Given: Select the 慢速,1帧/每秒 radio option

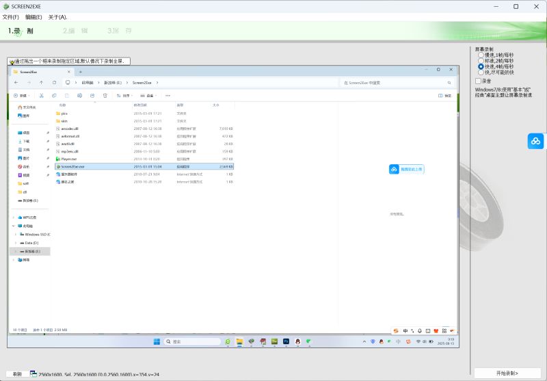Looking at the screenshot, I should 481,55.
